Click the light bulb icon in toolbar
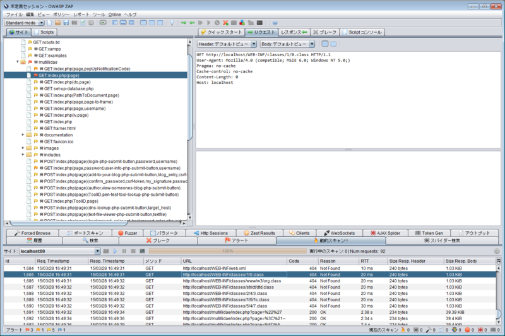Image resolution: width=505 pixels, height=336 pixels. click(172, 23)
